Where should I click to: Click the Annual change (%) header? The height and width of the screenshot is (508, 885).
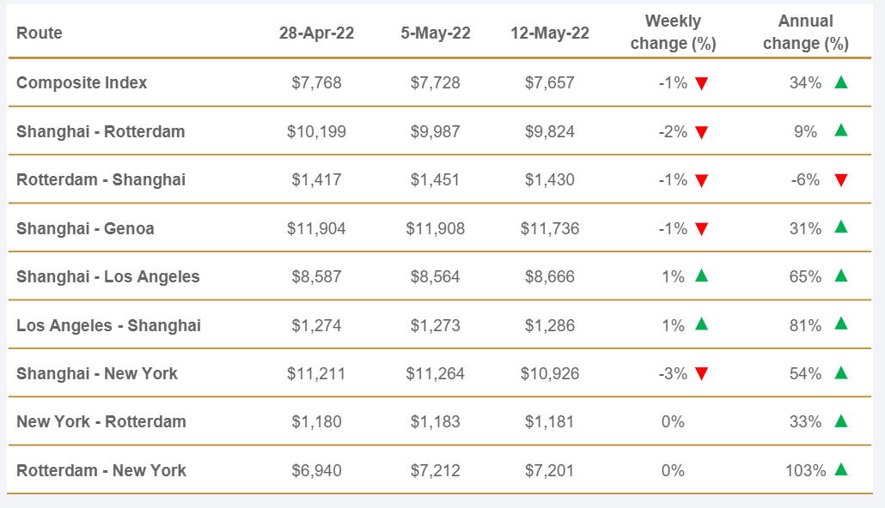pos(805,33)
